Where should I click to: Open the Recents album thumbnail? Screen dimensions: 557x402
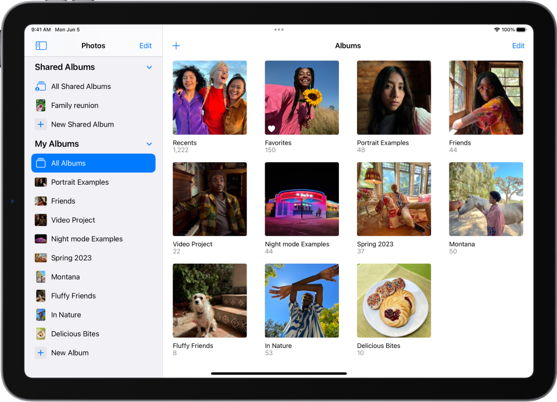(x=209, y=98)
